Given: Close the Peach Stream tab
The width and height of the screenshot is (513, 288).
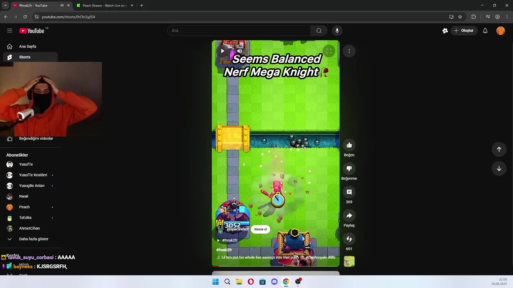Looking at the screenshot, I should [x=132, y=6].
